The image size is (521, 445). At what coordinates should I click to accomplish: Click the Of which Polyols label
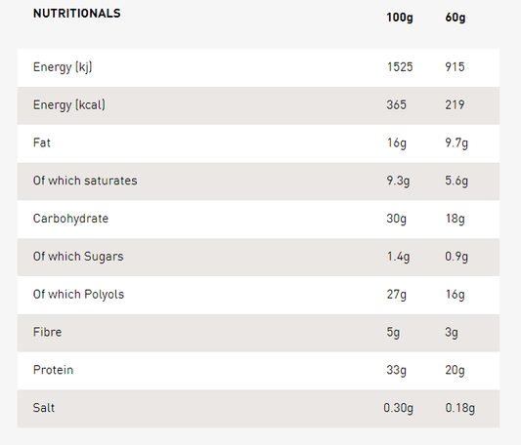pyautogui.click(x=78, y=295)
